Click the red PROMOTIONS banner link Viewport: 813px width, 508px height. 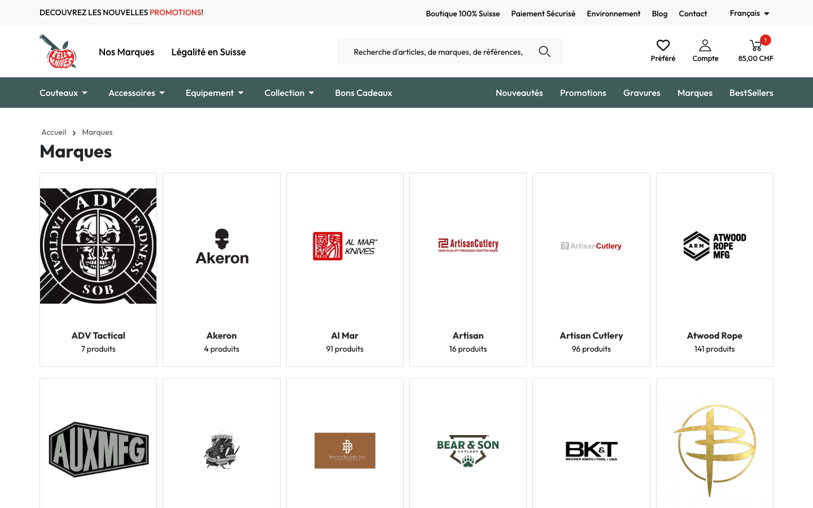(176, 12)
